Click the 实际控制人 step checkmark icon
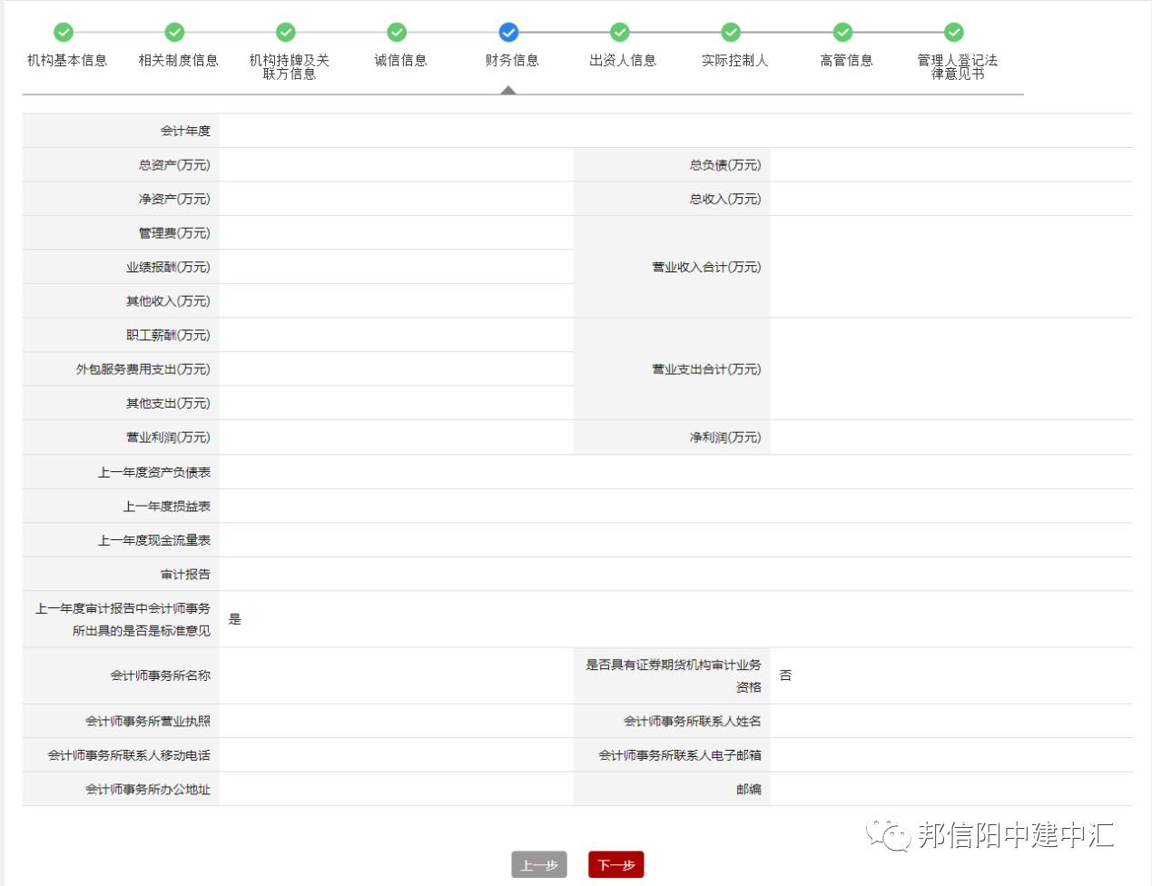 [731, 33]
